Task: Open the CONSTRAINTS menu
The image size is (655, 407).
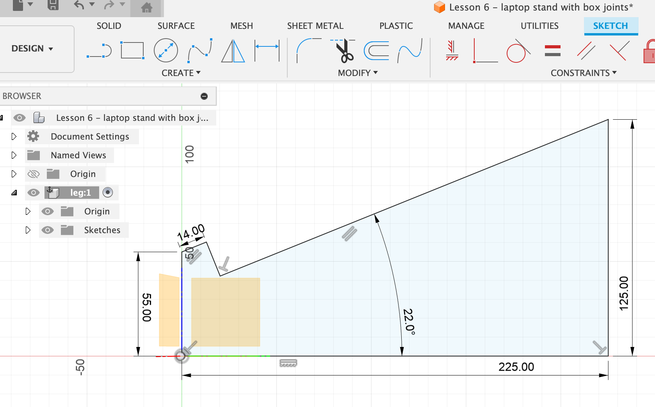Action: (x=583, y=73)
